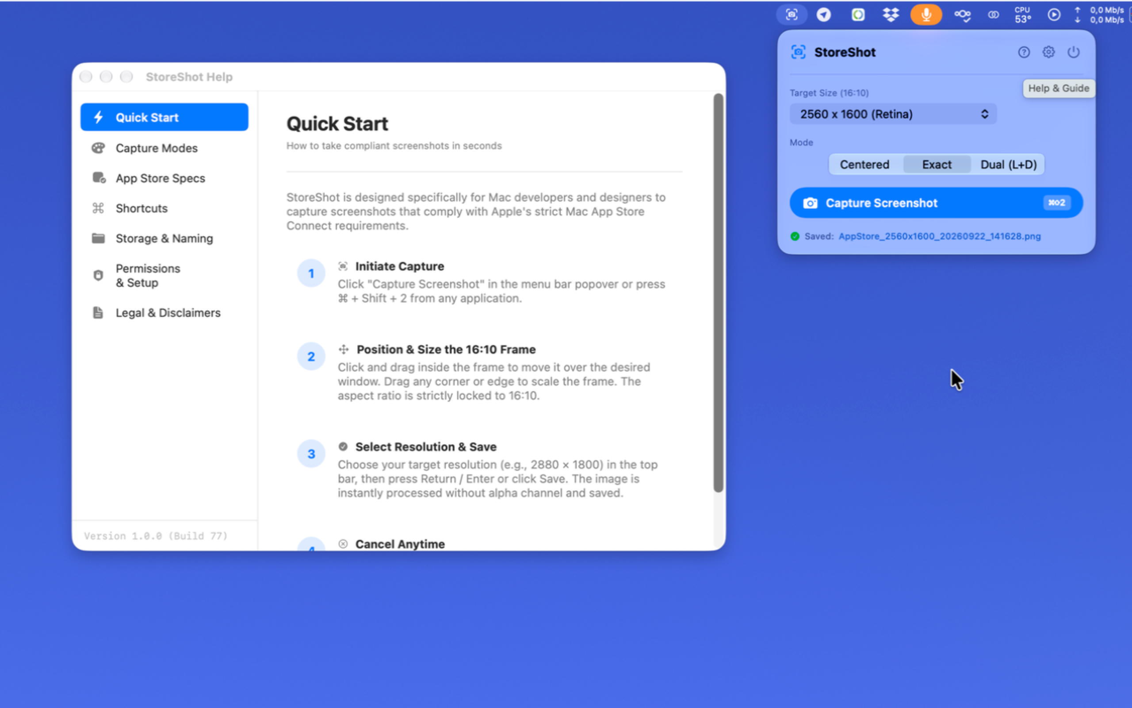Open Storage & Naming help section
This screenshot has width=1132, height=708.
click(164, 239)
